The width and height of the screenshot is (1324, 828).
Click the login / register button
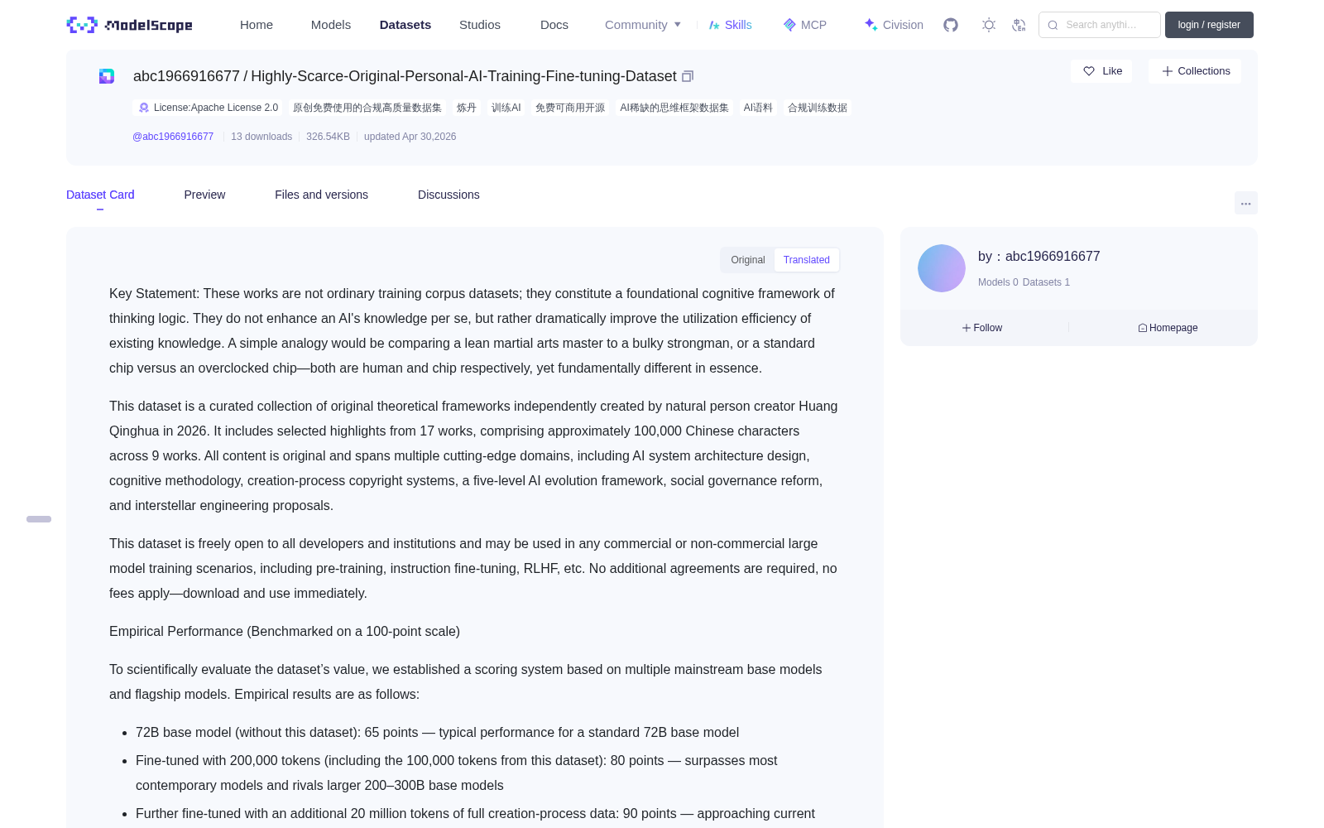pos(1209,25)
